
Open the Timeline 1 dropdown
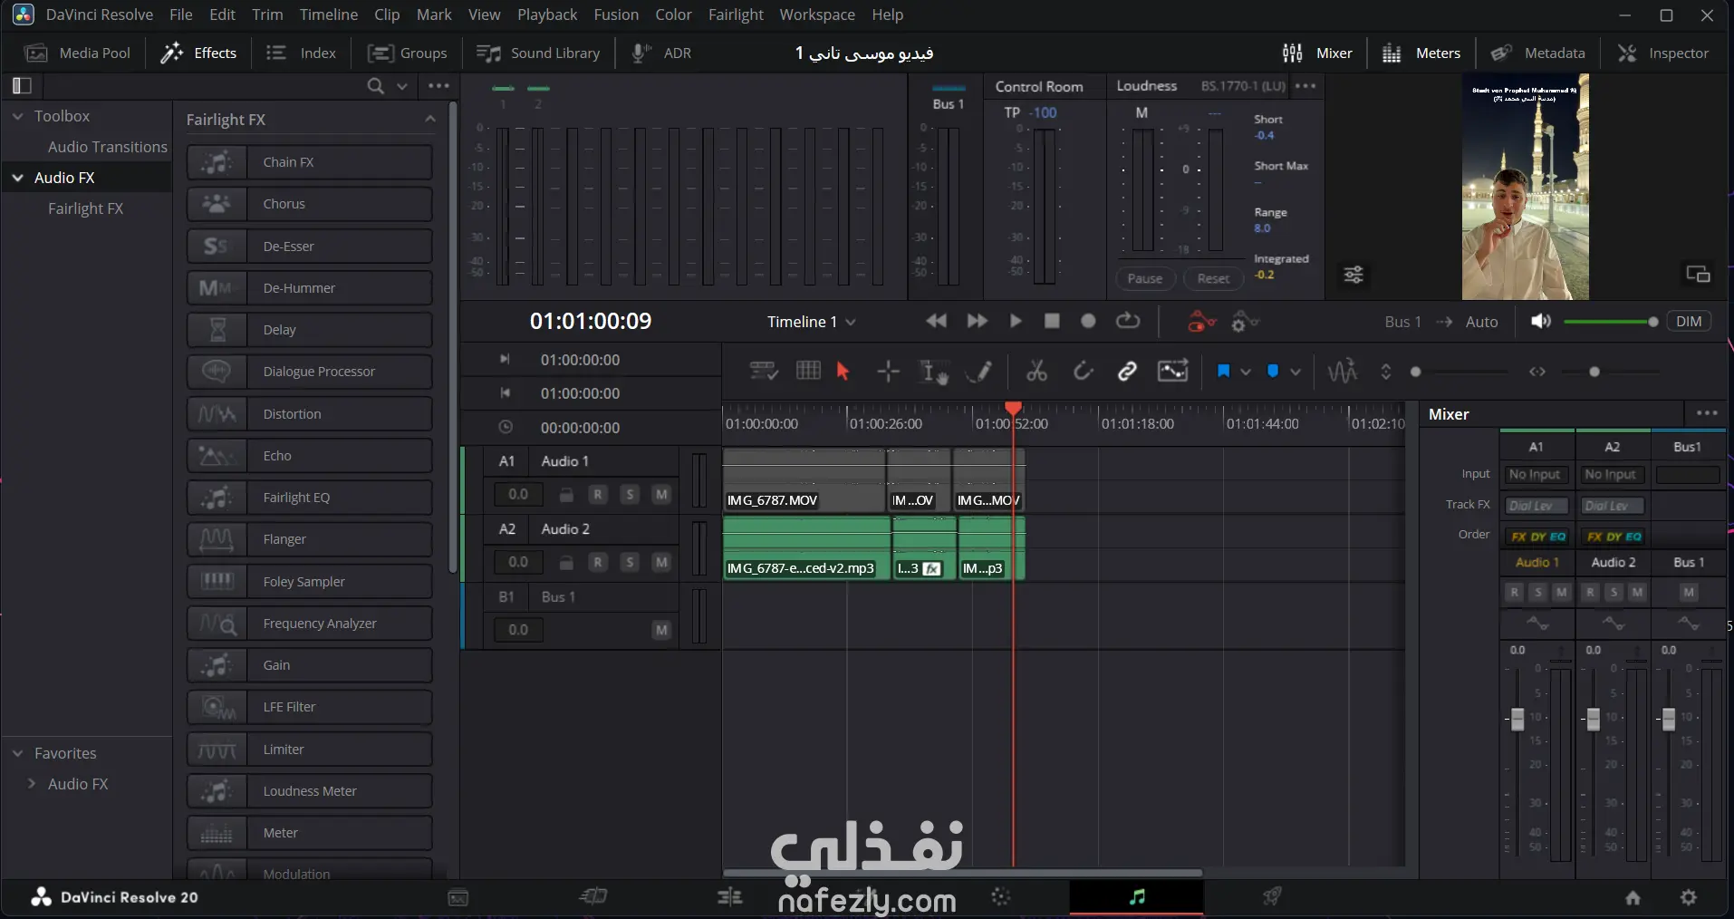[811, 322]
